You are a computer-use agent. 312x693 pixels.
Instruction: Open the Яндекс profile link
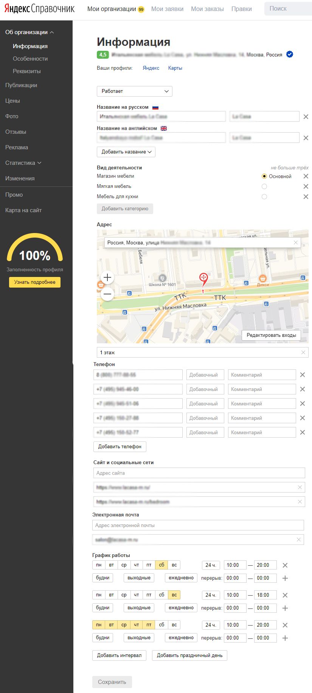pos(151,68)
